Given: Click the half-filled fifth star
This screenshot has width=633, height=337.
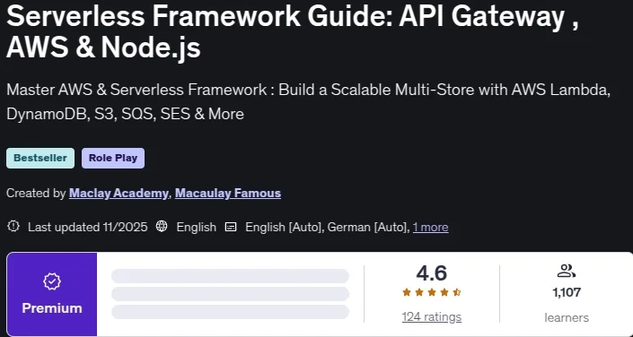Looking at the screenshot, I should coord(457,292).
